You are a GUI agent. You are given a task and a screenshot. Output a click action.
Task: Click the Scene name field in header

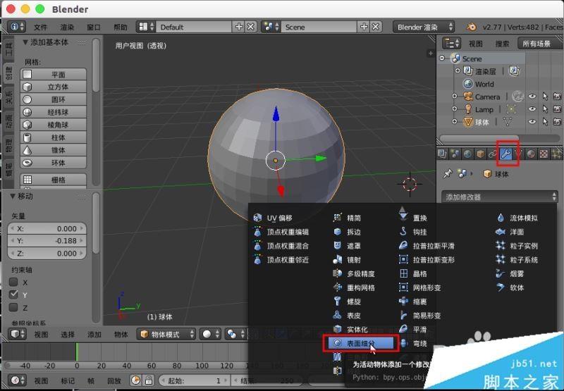coord(319,27)
